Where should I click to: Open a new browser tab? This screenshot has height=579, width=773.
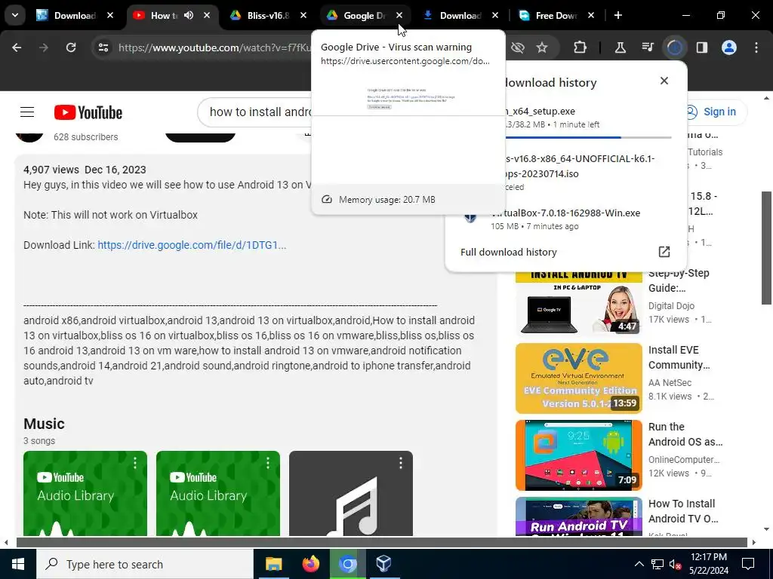617,15
